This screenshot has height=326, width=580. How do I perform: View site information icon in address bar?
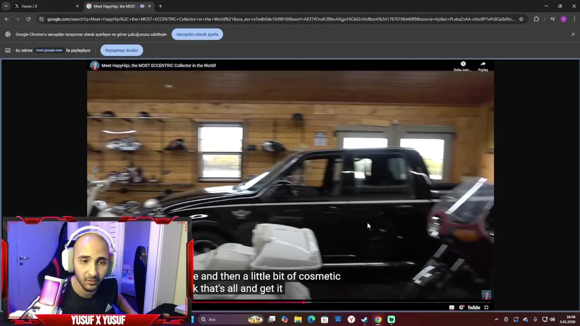41,19
